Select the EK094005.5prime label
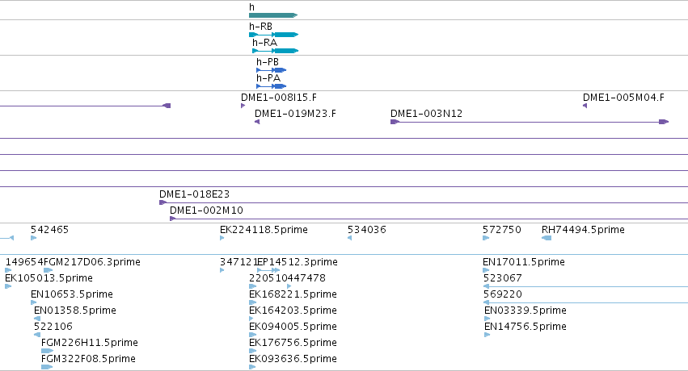 click(293, 327)
